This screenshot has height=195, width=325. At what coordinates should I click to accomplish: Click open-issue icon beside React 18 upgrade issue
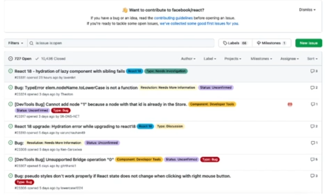point(10,126)
